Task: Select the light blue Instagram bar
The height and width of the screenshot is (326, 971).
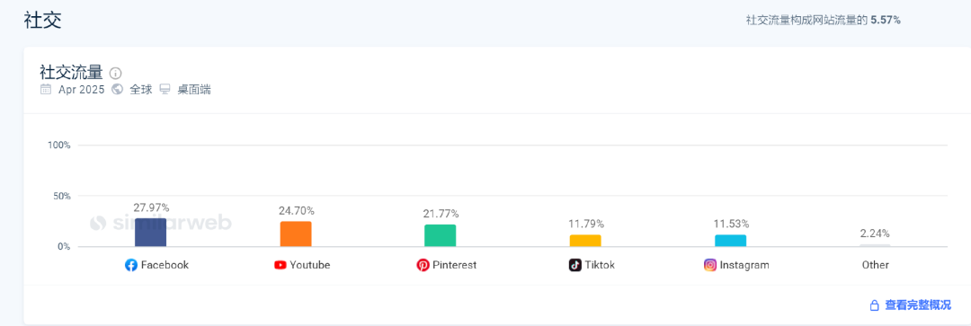Action: click(731, 241)
